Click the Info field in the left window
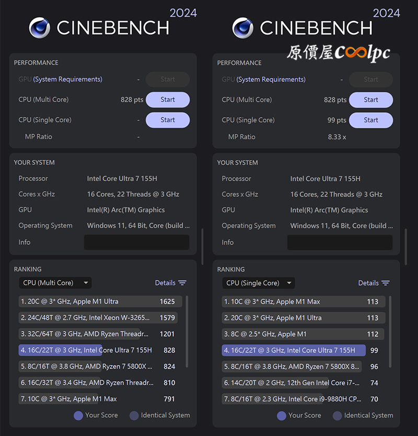This screenshot has height=436, width=418. [x=137, y=242]
